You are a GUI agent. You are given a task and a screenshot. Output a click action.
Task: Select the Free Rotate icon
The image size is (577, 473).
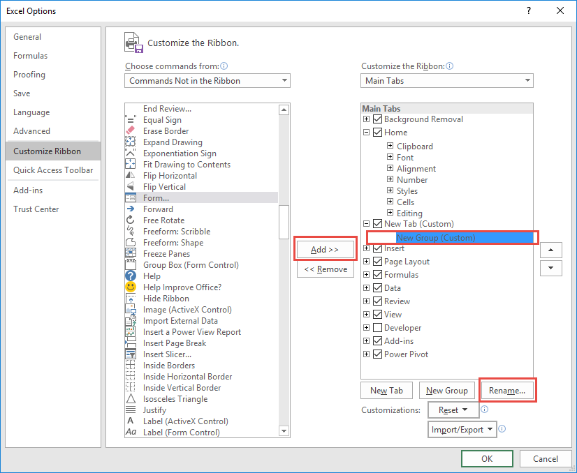pos(130,220)
